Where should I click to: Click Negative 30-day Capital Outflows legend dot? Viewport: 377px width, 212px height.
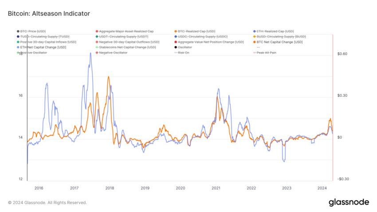point(97,42)
